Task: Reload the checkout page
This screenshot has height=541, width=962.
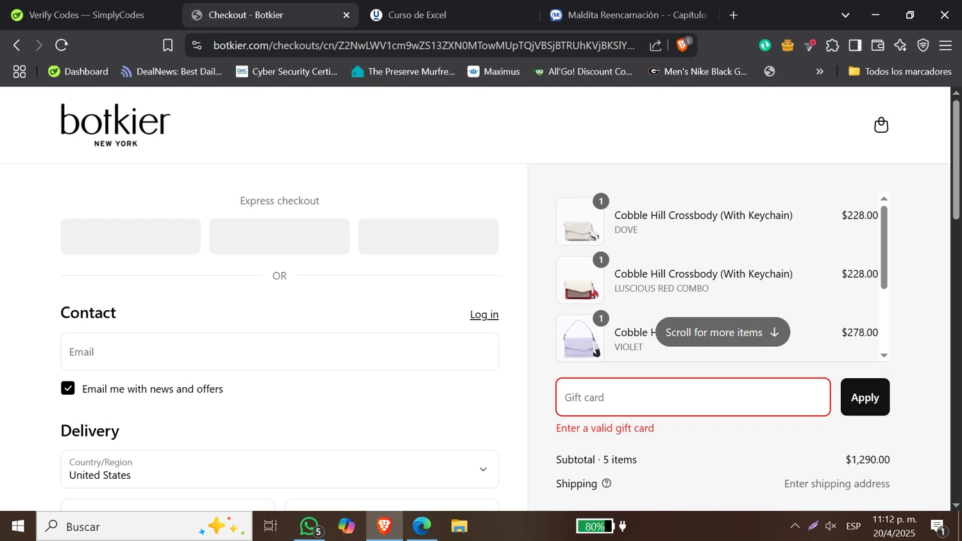Action: pyautogui.click(x=62, y=46)
